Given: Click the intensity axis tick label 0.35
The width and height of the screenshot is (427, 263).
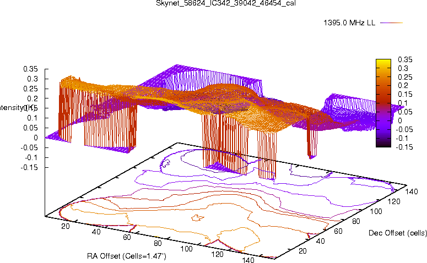Looking at the screenshot, I should click(x=30, y=69).
